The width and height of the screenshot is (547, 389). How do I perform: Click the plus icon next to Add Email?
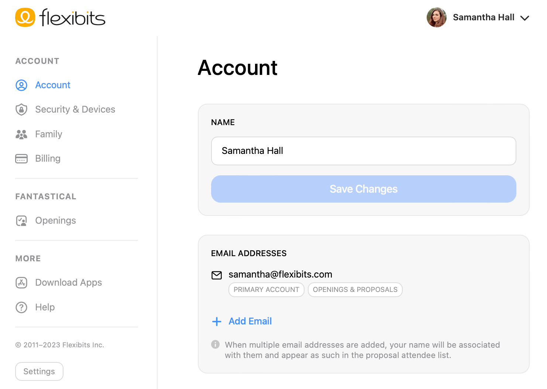click(217, 321)
